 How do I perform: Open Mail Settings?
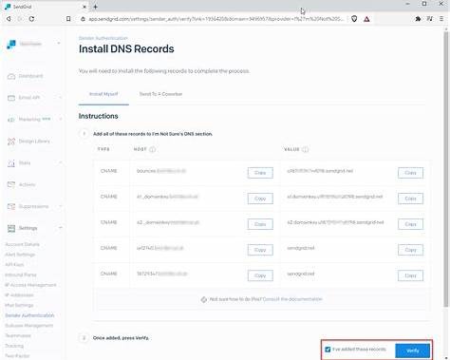tap(19, 305)
